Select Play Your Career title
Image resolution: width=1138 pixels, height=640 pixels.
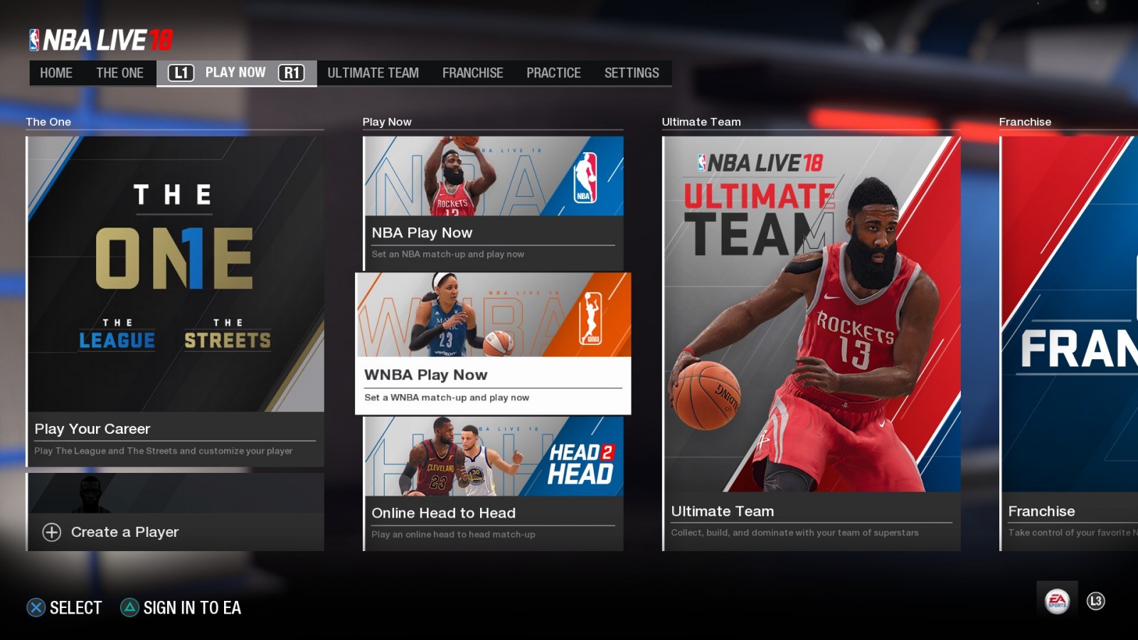tap(92, 429)
